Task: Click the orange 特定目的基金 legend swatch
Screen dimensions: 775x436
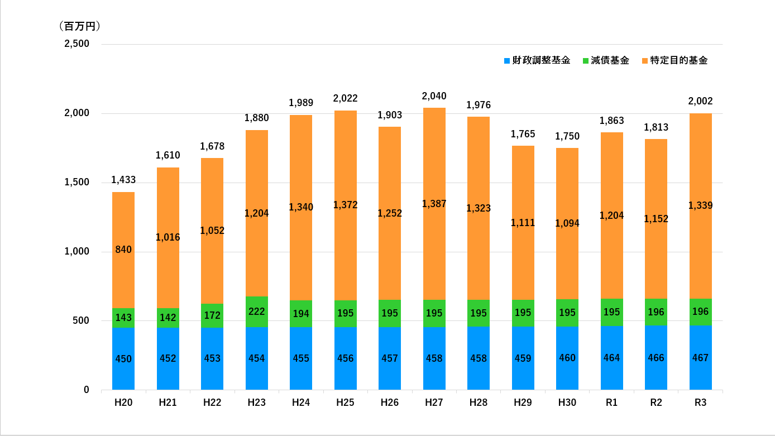Action: [645, 60]
